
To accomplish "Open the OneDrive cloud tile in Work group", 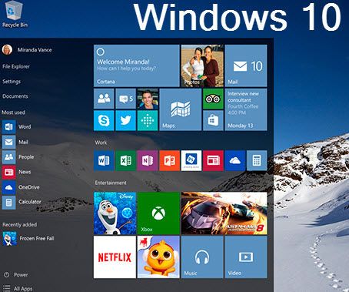I will pos(235,161).
